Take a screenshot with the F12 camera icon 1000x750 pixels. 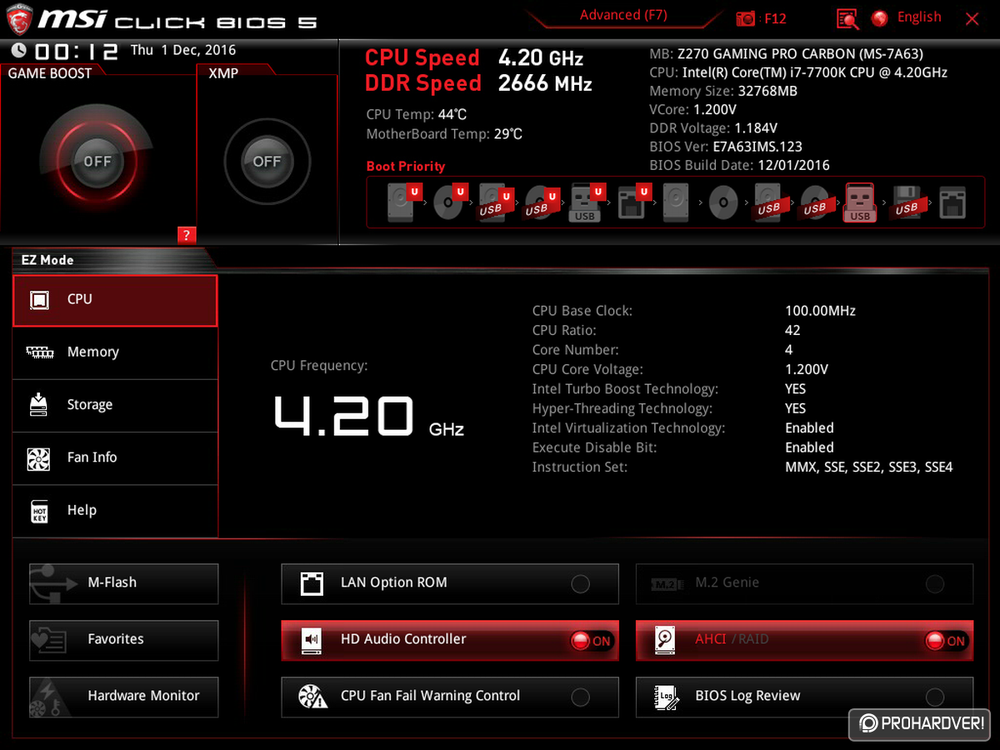pos(746,18)
